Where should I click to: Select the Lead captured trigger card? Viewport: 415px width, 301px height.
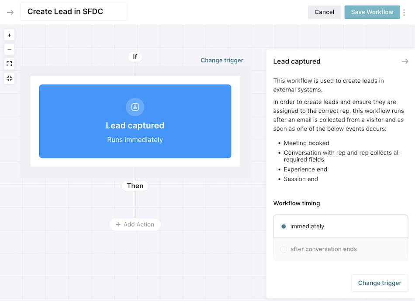pyautogui.click(x=135, y=122)
